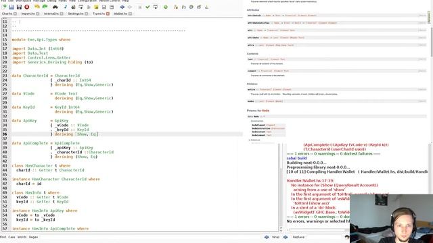Switch to the Import.hs tab
This screenshot has width=433, height=243.
(x=28, y=13)
